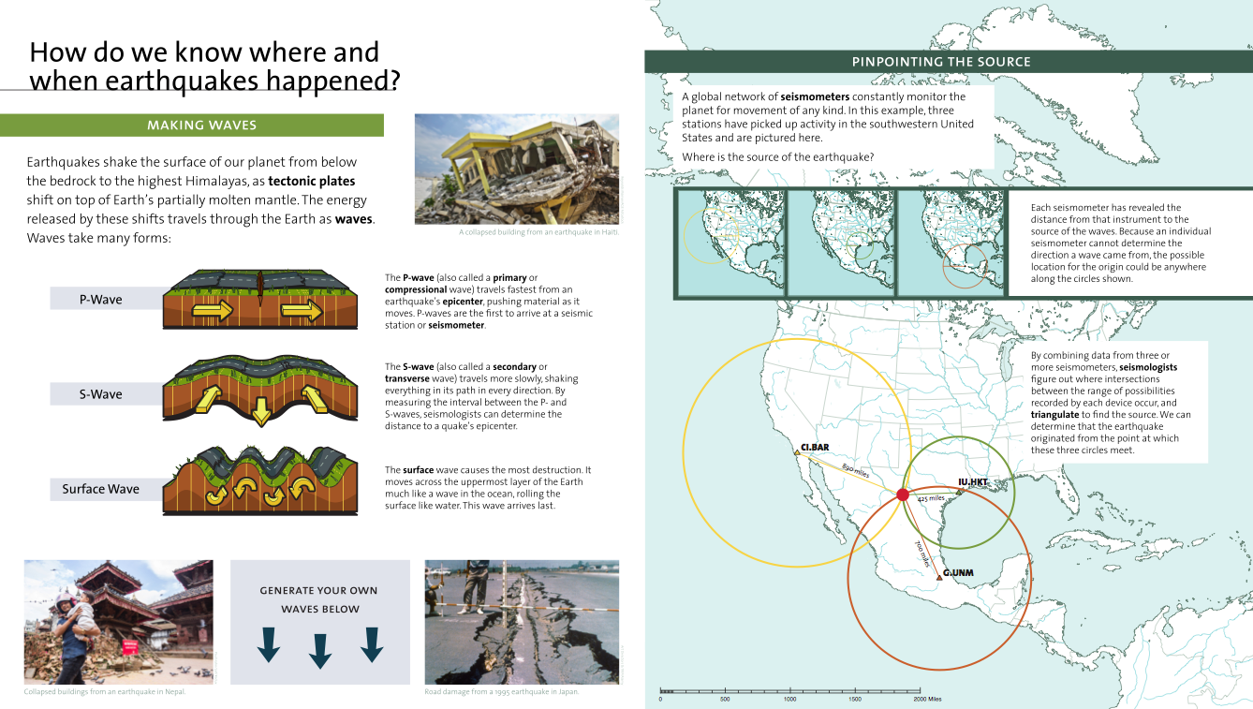The width and height of the screenshot is (1253, 709).
Task: Click the Surface Wave ground block illustration
Action: [259, 480]
